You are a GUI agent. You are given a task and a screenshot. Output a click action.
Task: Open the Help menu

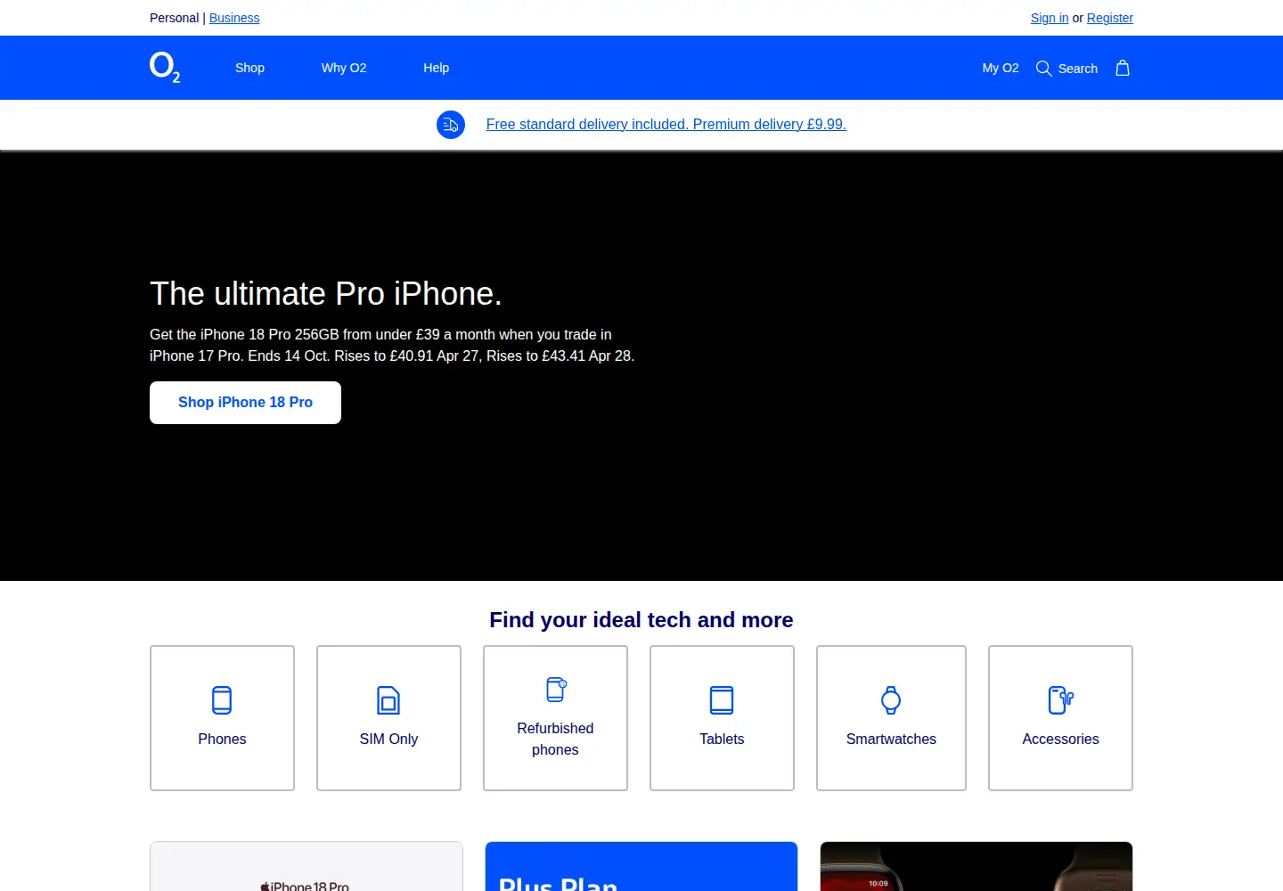click(x=436, y=68)
